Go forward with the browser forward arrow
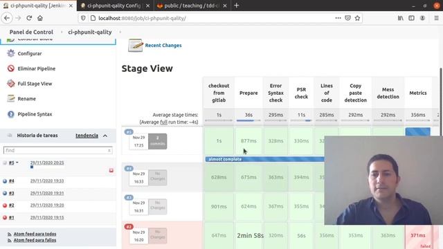 [18, 18]
